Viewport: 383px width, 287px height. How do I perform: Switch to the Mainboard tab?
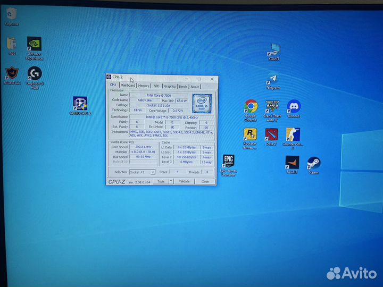pos(128,85)
